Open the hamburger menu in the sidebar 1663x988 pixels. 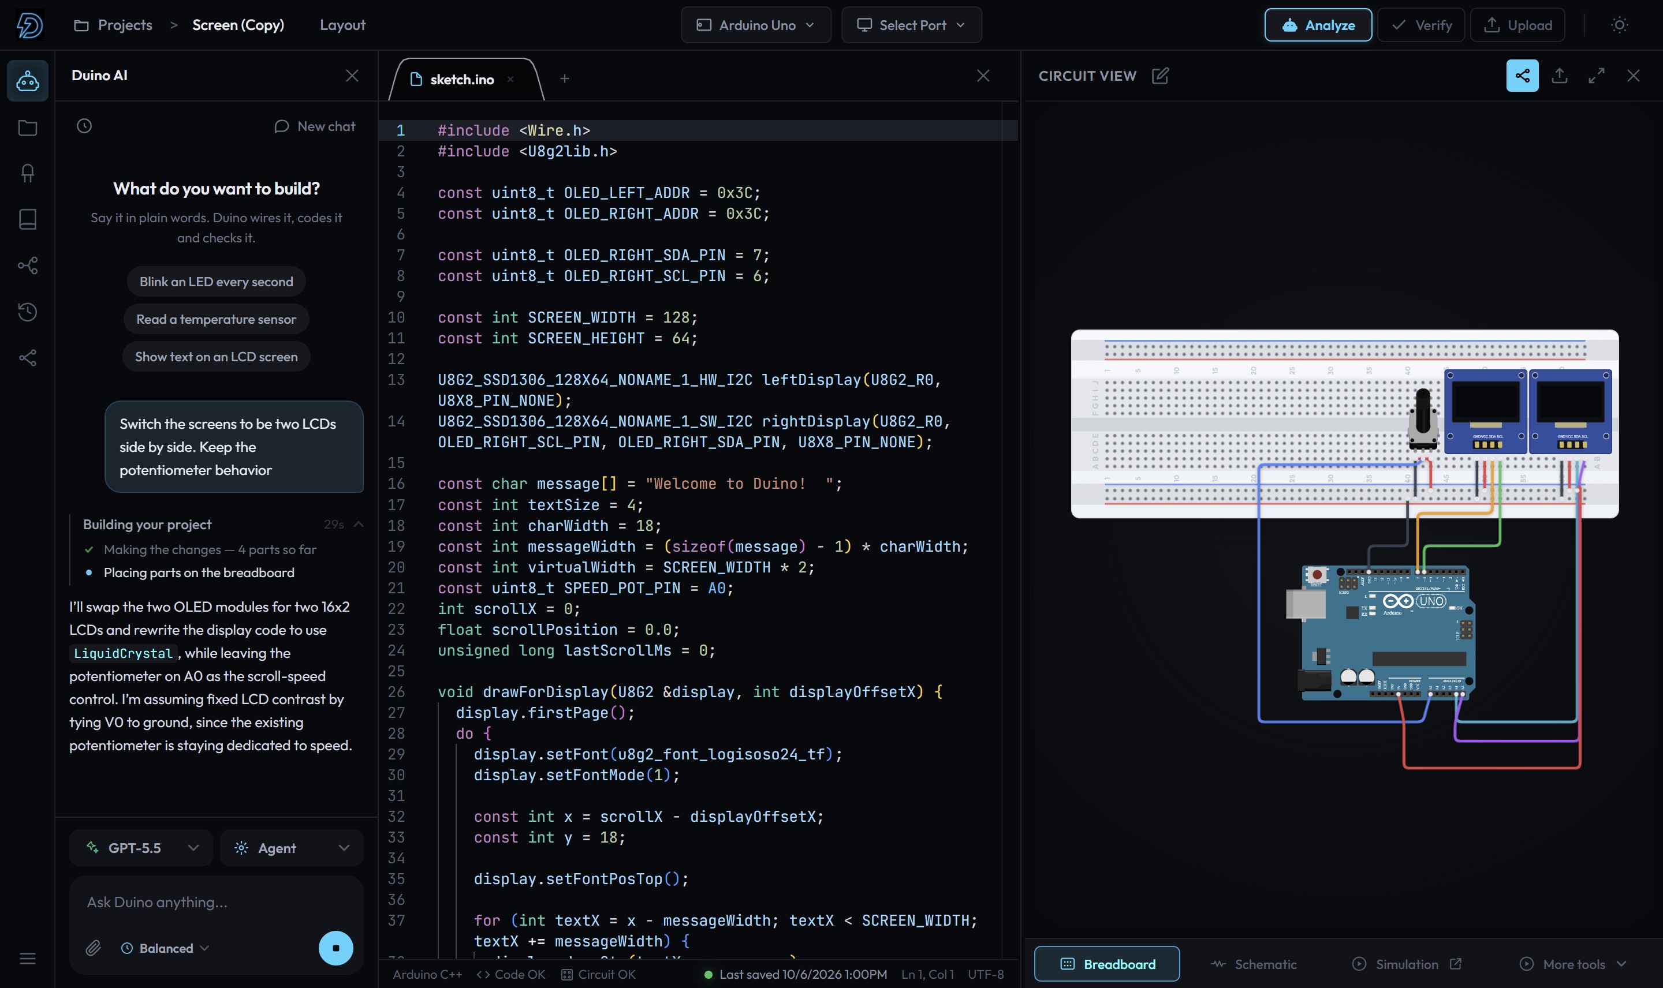pyautogui.click(x=27, y=958)
